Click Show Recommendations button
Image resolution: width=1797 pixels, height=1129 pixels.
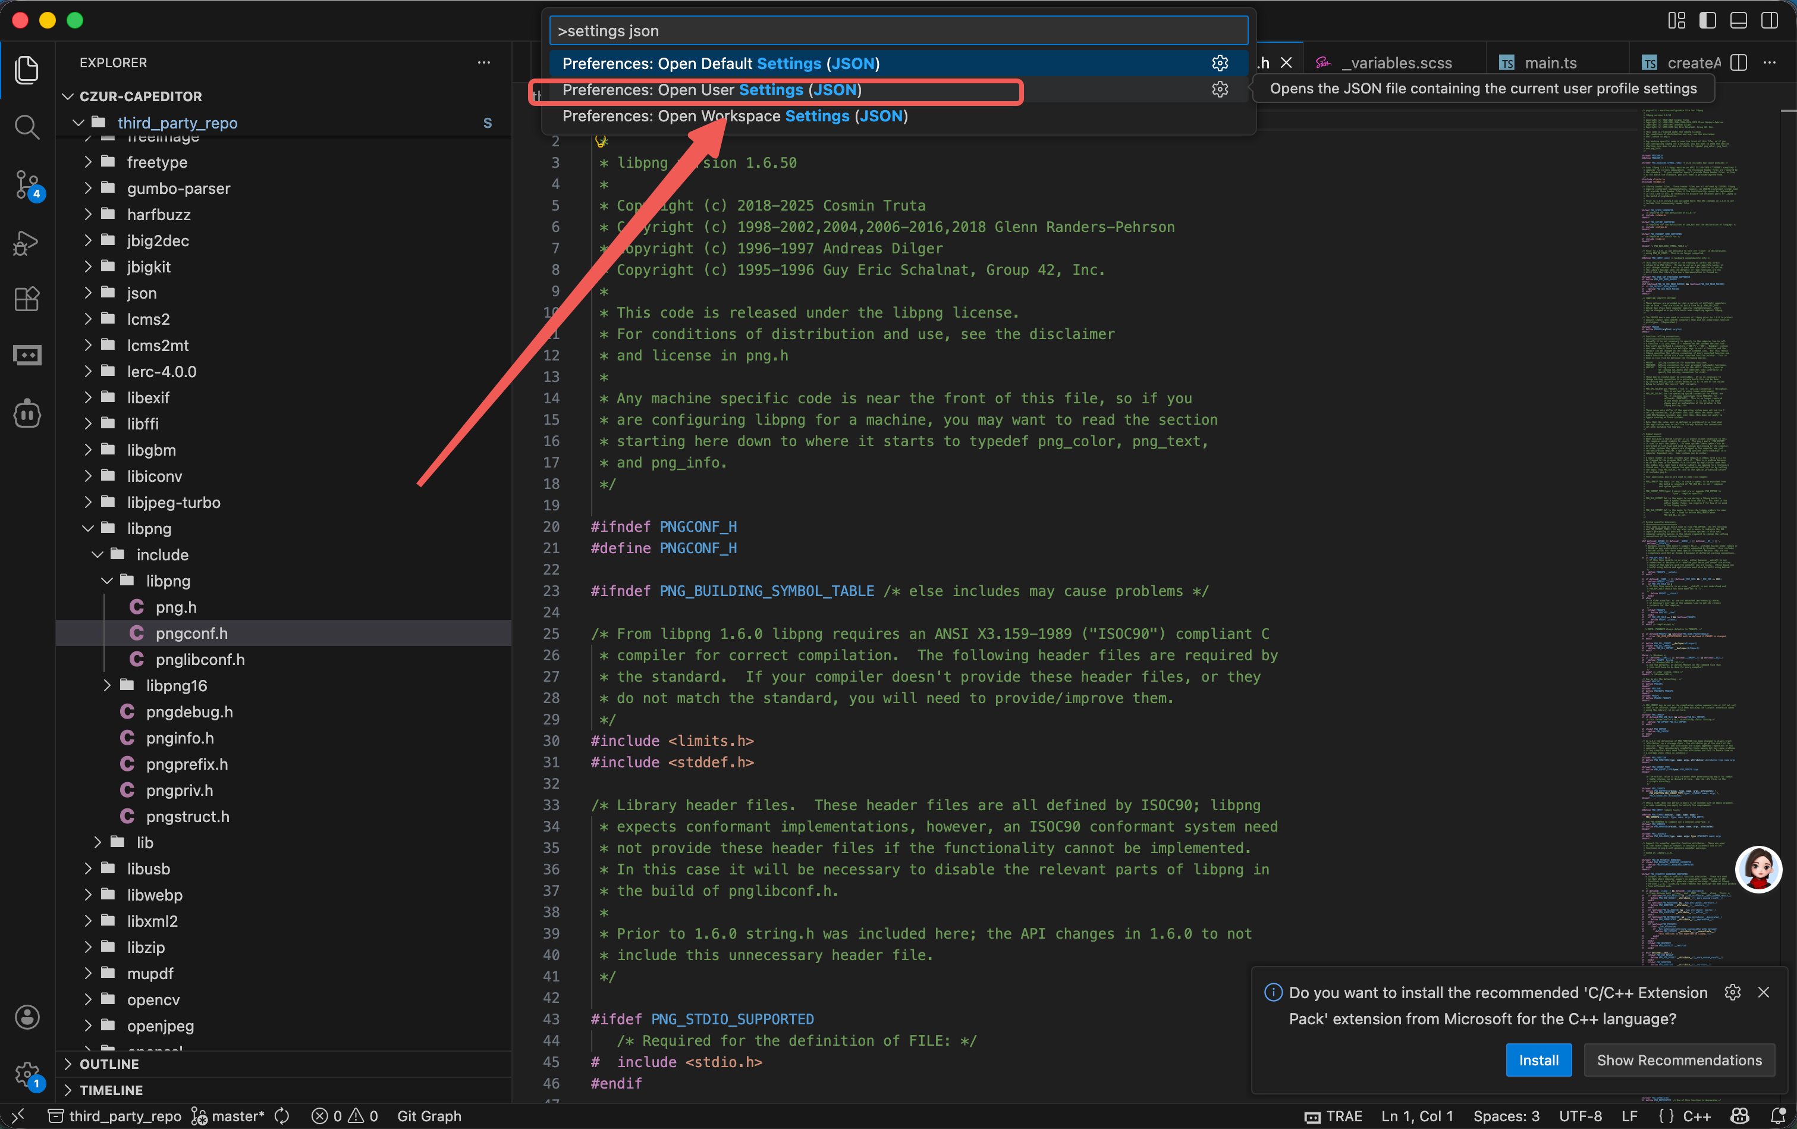[x=1678, y=1061]
